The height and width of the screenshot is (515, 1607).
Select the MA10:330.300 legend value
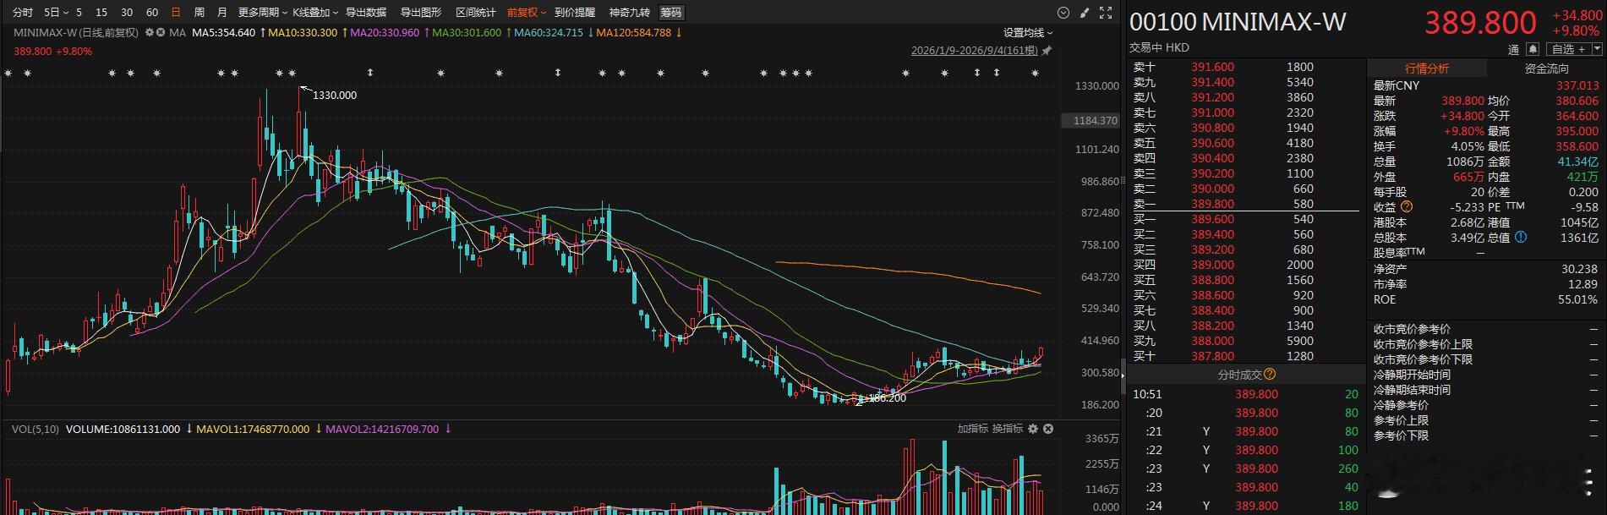(x=303, y=32)
